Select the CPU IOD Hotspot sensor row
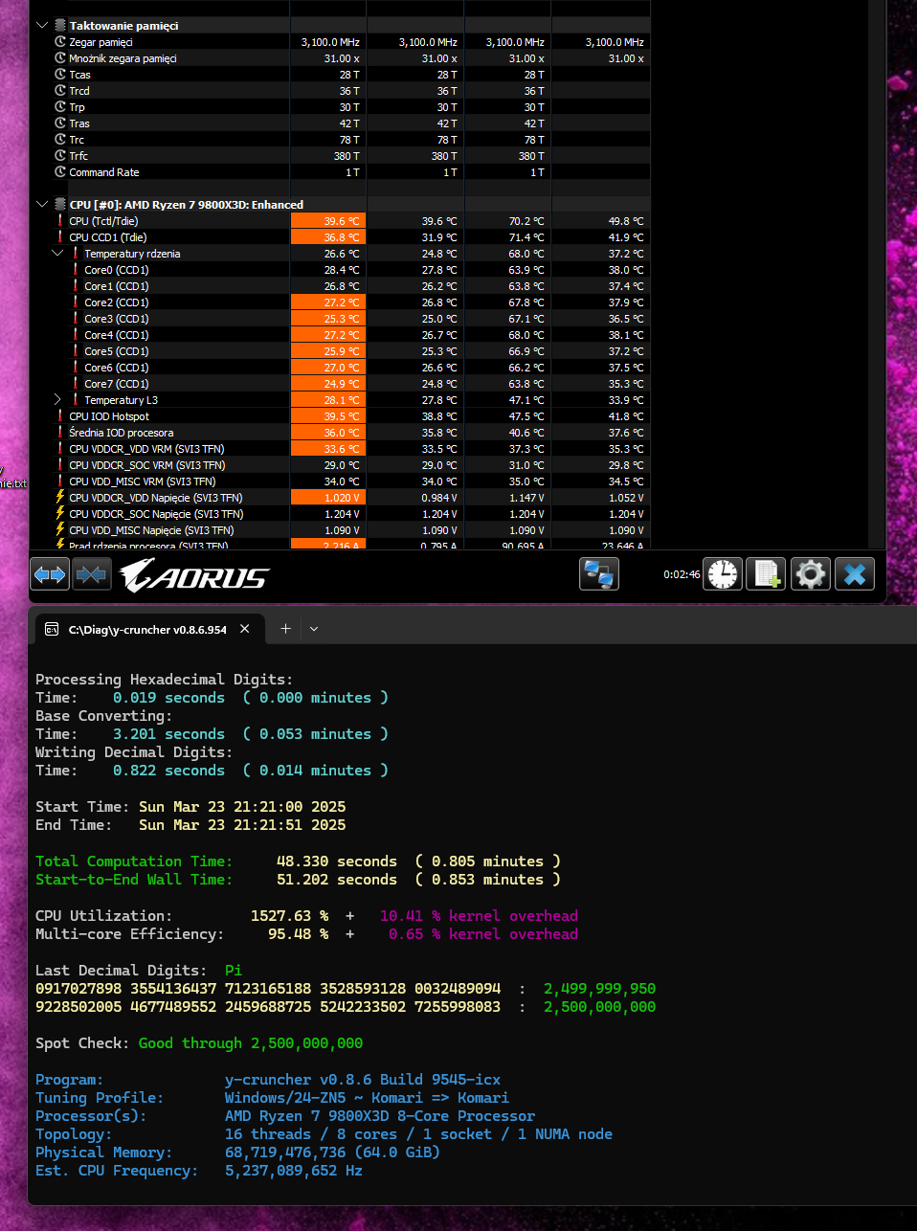Viewport: 917px width, 1231px height. pos(109,416)
